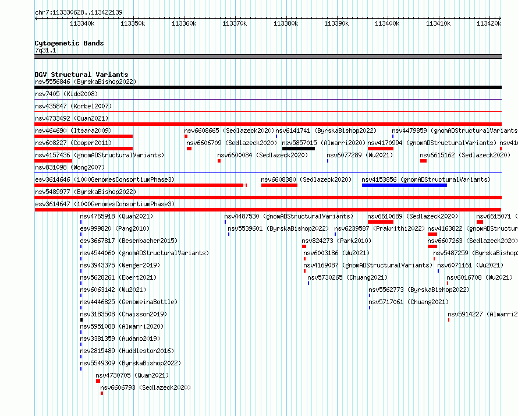Click nsv4169087 (gnomADStructuralVariants) label
The height and width of the screenshot is (416, 518).
[368, 265]
